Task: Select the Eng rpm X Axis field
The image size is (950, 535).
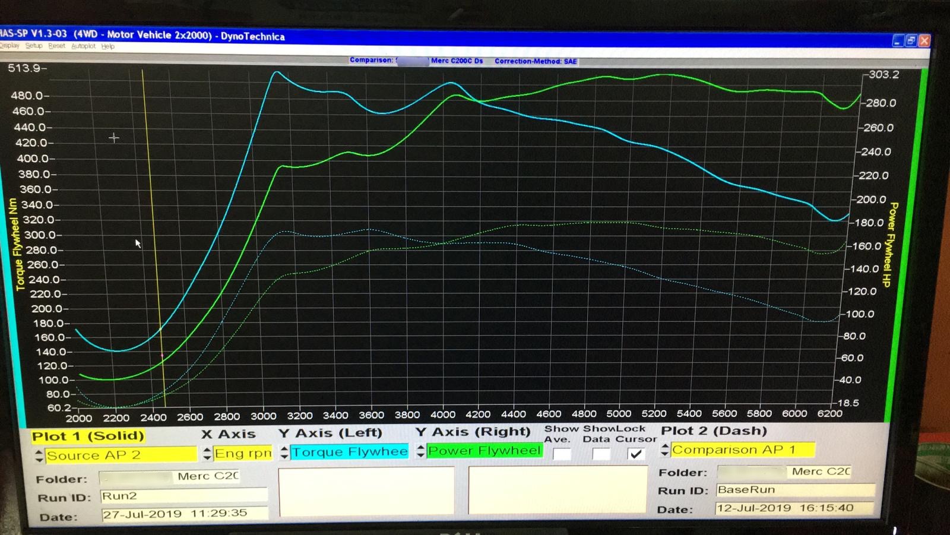Action: point(242,453)
